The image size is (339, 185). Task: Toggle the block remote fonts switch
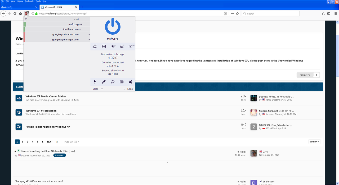(x=122, y=47)
